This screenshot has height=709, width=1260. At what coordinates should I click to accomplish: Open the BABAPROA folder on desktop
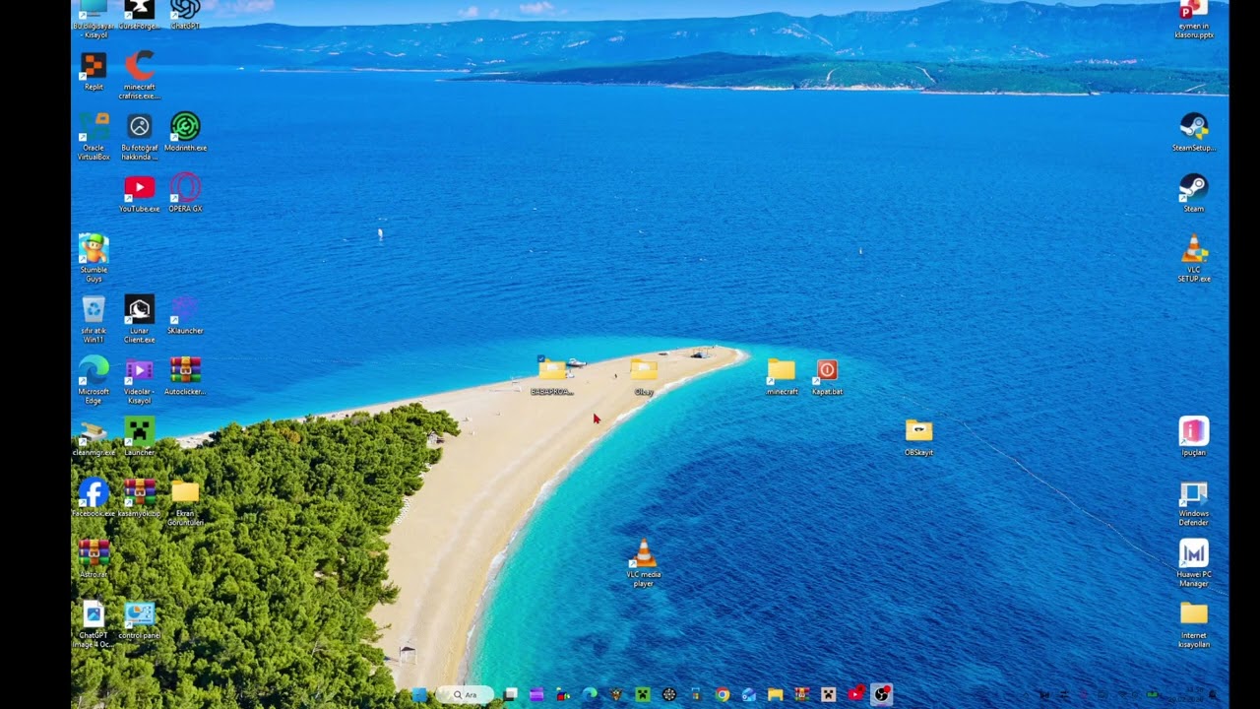tap(552, 376)
